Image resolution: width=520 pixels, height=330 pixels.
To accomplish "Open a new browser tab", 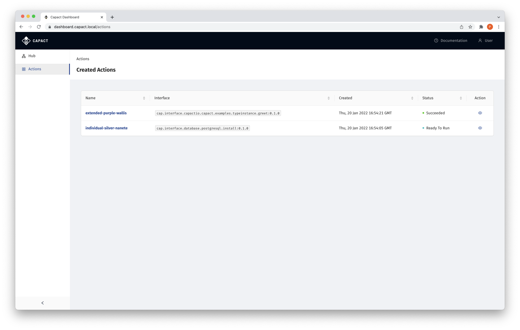I will [112, 17].
